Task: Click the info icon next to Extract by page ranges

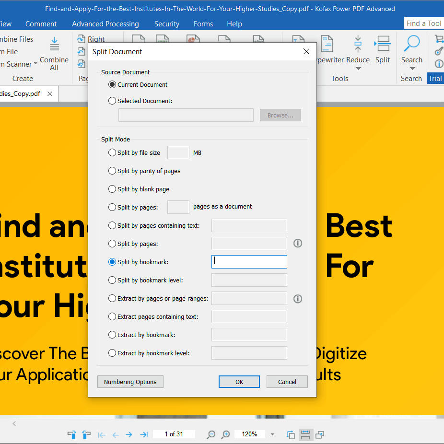Action: pyautogui.click(x=298, y=299)
